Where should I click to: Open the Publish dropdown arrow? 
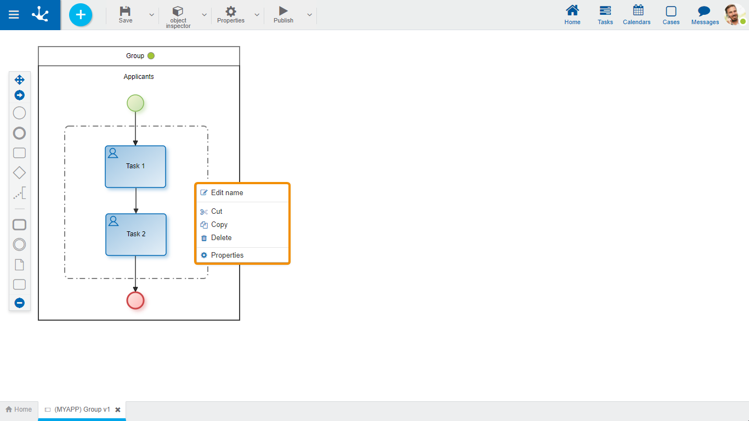pos(310,15)
